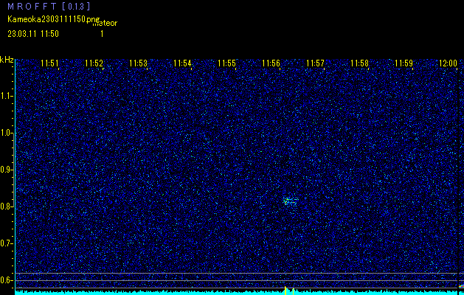Click the 1.1 kHz frequency label
The image size is (464, 295).
pyautogui.click(x=6, y=96)
